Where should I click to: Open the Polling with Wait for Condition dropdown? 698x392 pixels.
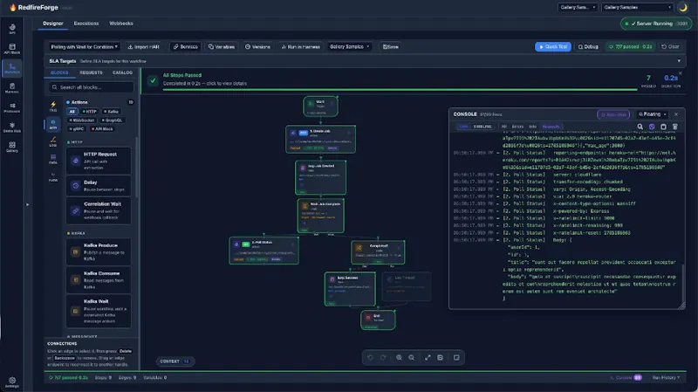point(84,47)
